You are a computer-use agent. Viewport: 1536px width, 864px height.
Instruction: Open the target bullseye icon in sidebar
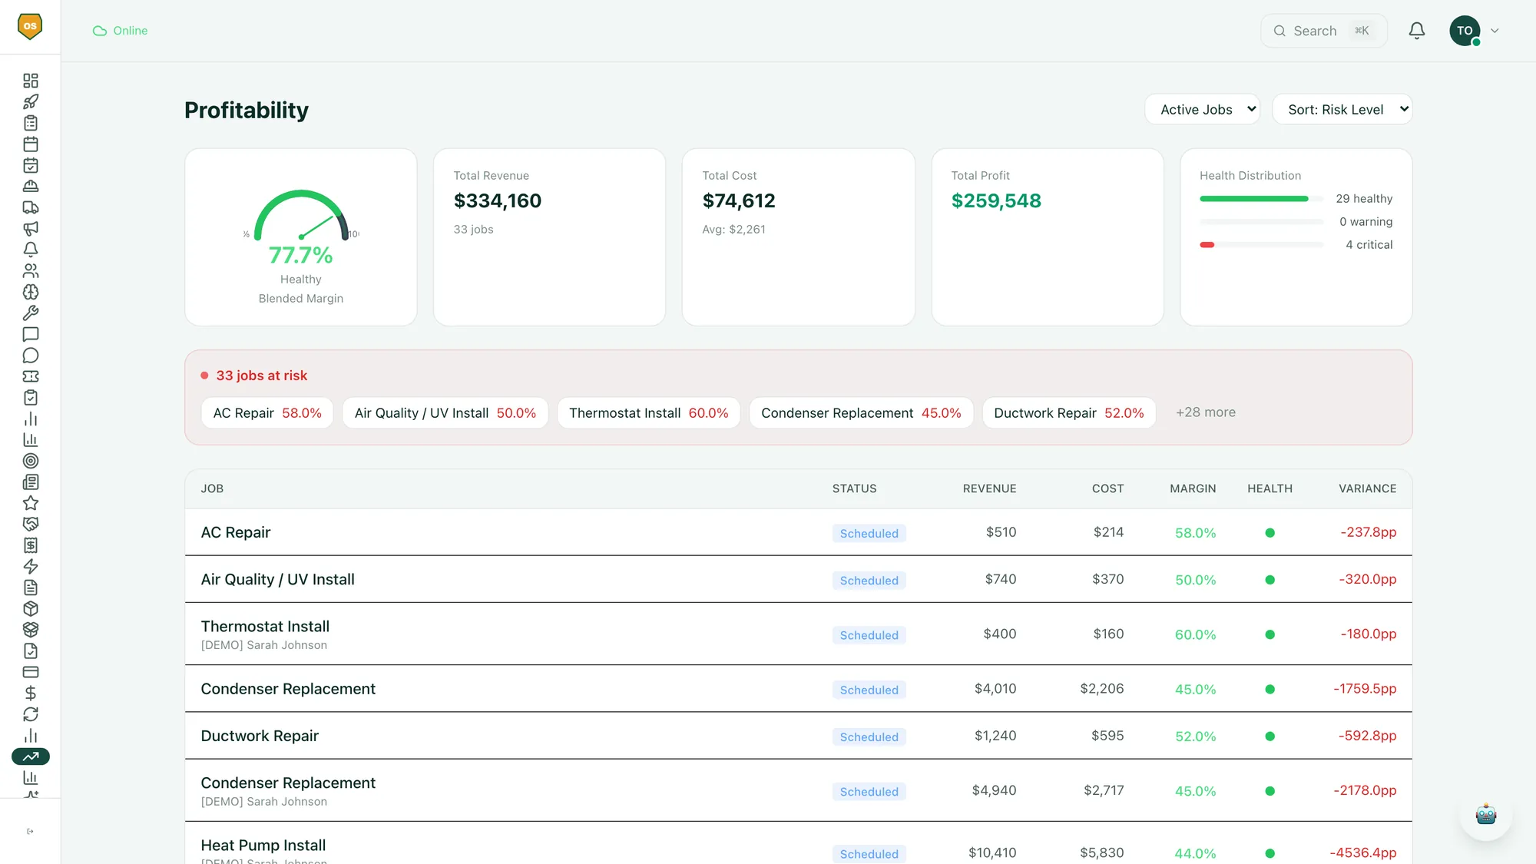coord(31,461)
